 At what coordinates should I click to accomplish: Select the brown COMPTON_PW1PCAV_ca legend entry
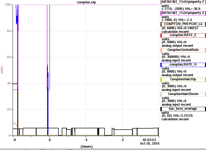click(183, 24)
